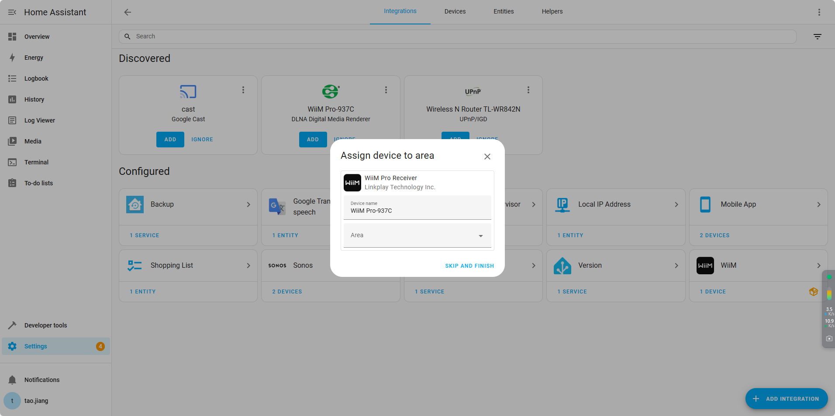Open To-do lists
This screenshot has height=416, width=835.
(x=56, y=183)
